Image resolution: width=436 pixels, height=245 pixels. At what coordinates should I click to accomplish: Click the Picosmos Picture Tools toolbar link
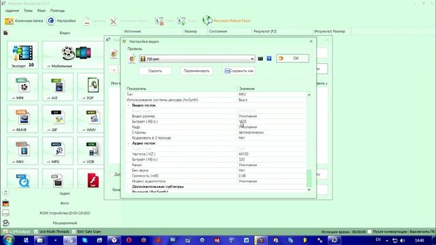pos(227,21)
